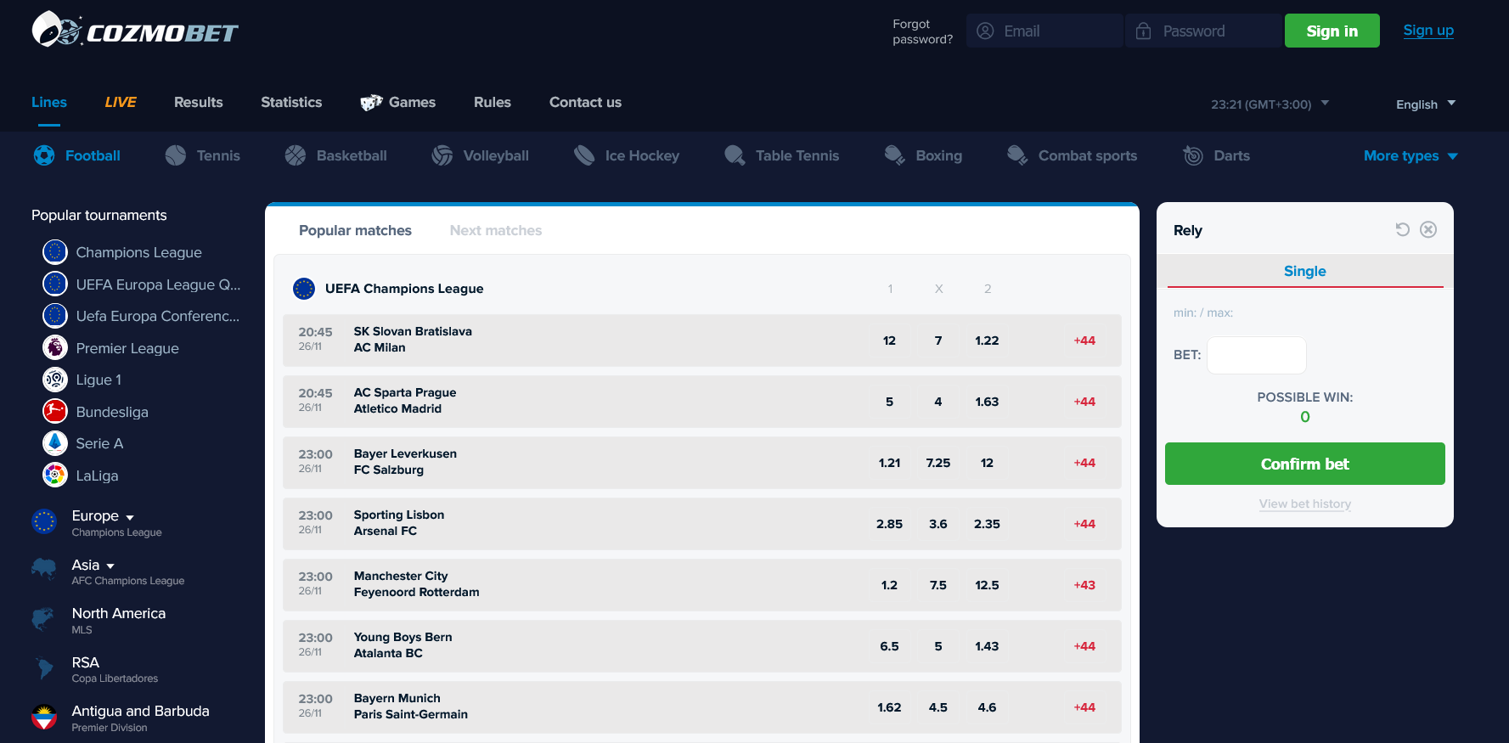Expand the More types dropdown

(x=1410, y=155)
